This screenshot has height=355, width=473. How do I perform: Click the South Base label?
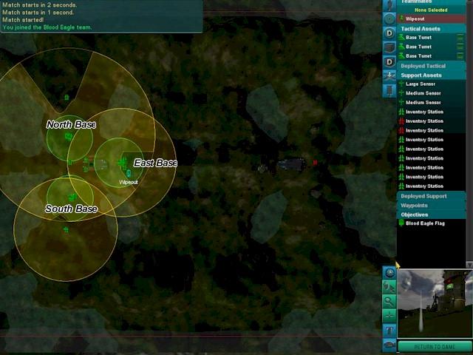[x=71, y=209]
